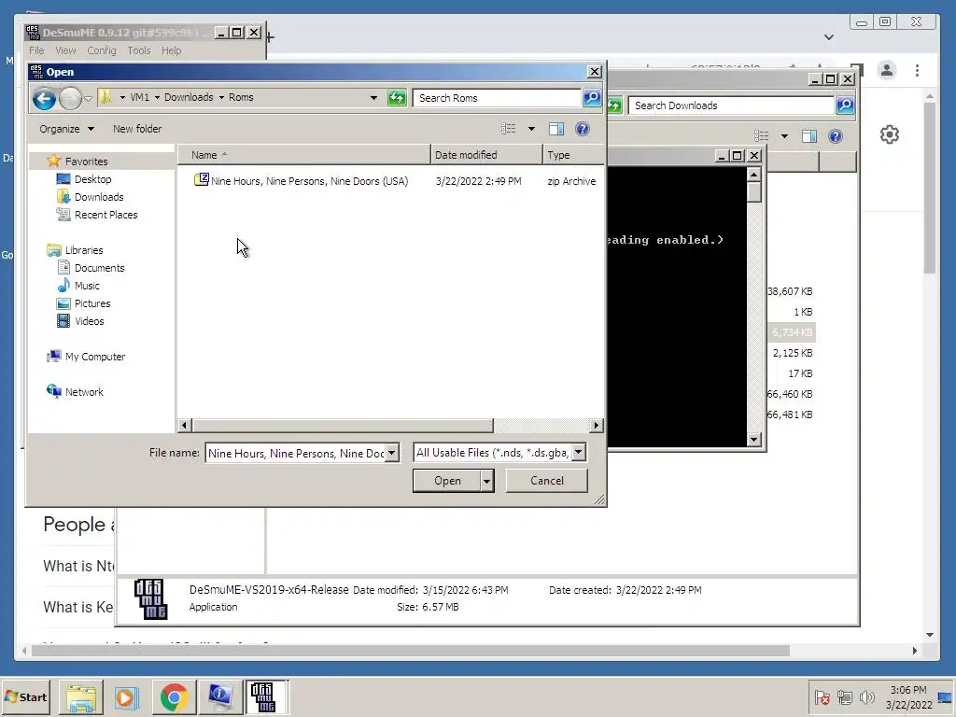Select Videos library in sidebar
Image resolution: width=956 pixels, height=717 pixels.
[x=89, y=321]
